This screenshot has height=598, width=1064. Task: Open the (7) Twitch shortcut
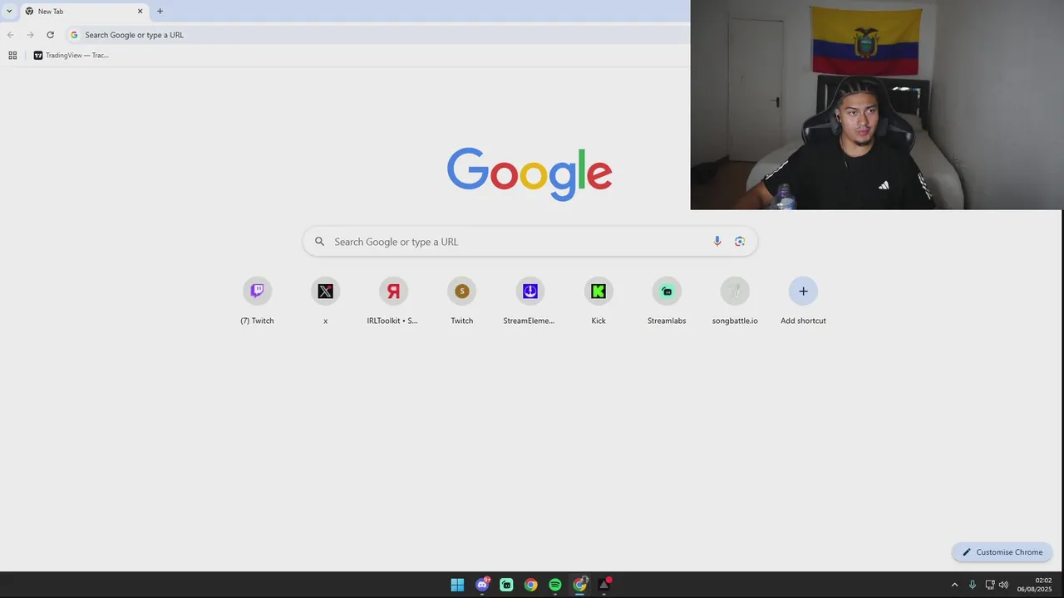257,301
